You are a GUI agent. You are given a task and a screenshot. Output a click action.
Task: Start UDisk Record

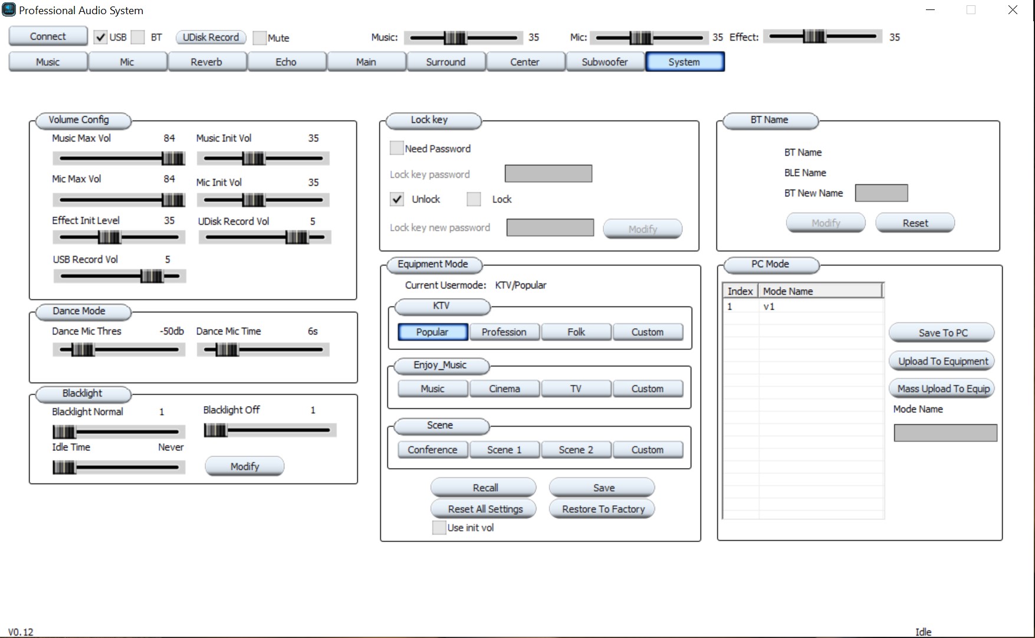[211, 37]
